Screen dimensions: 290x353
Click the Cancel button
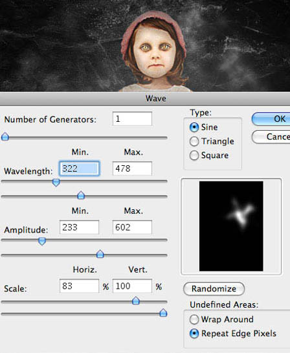pyautogui.click(x=271, y=137)
